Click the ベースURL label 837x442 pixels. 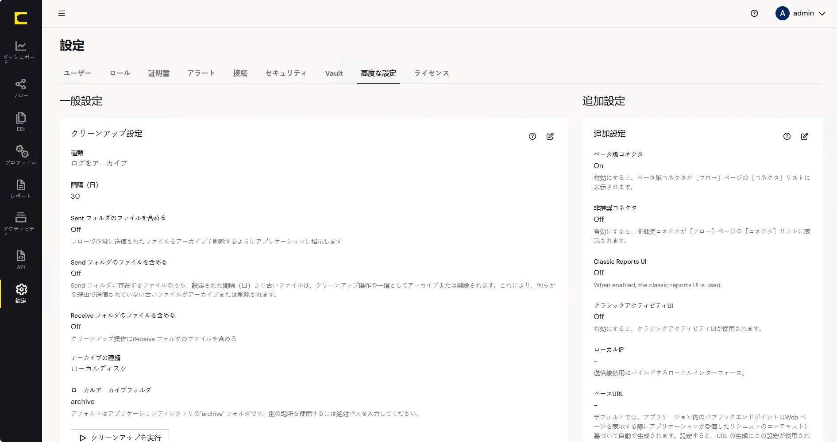click(608, 394)
